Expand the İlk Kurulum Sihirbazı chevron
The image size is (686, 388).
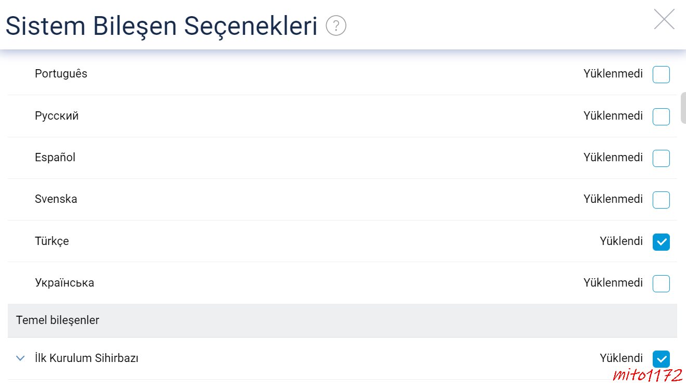(20, 358)
